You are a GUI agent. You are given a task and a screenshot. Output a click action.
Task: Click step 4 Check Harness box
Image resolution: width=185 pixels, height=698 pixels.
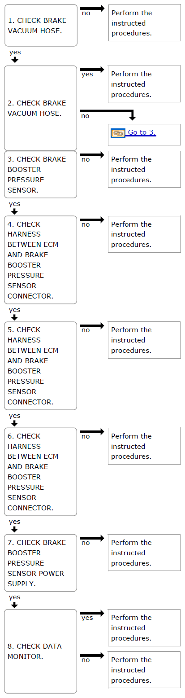tap(41, 260)
